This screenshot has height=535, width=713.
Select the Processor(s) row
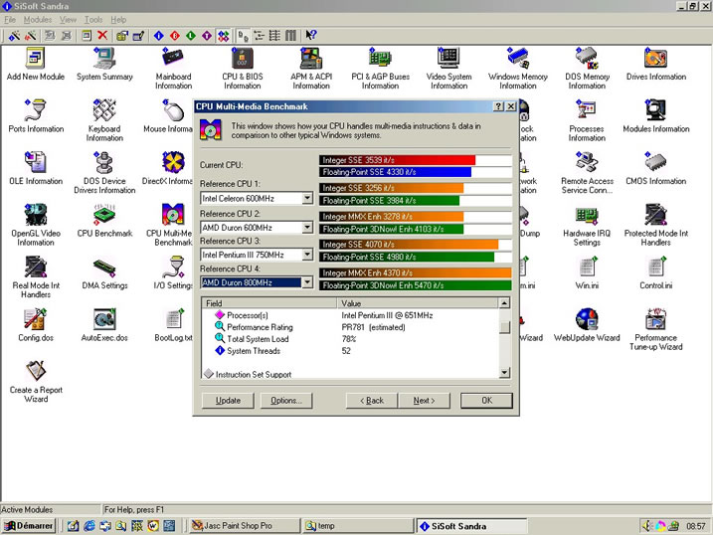(350, 315)
